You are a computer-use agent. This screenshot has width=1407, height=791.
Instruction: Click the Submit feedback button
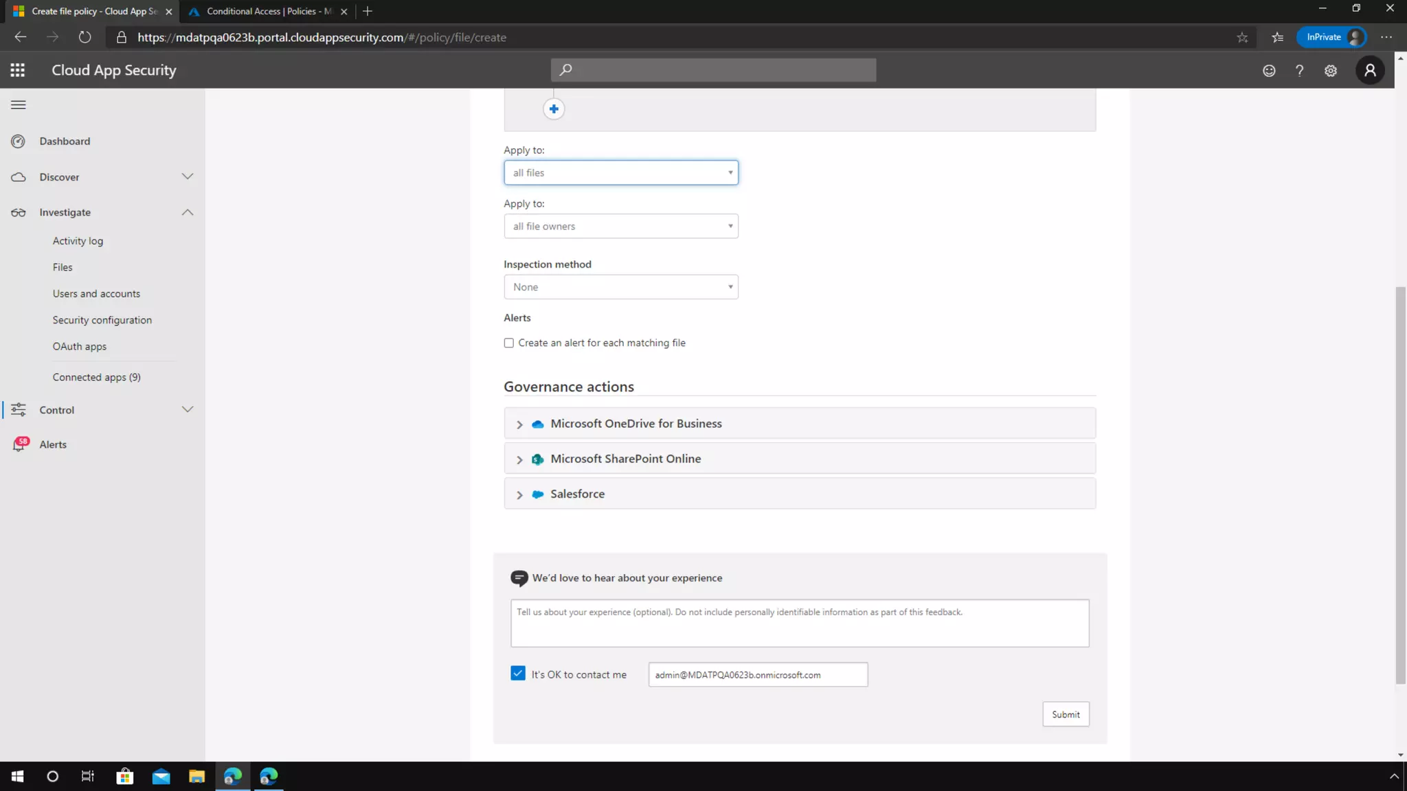1065,714
